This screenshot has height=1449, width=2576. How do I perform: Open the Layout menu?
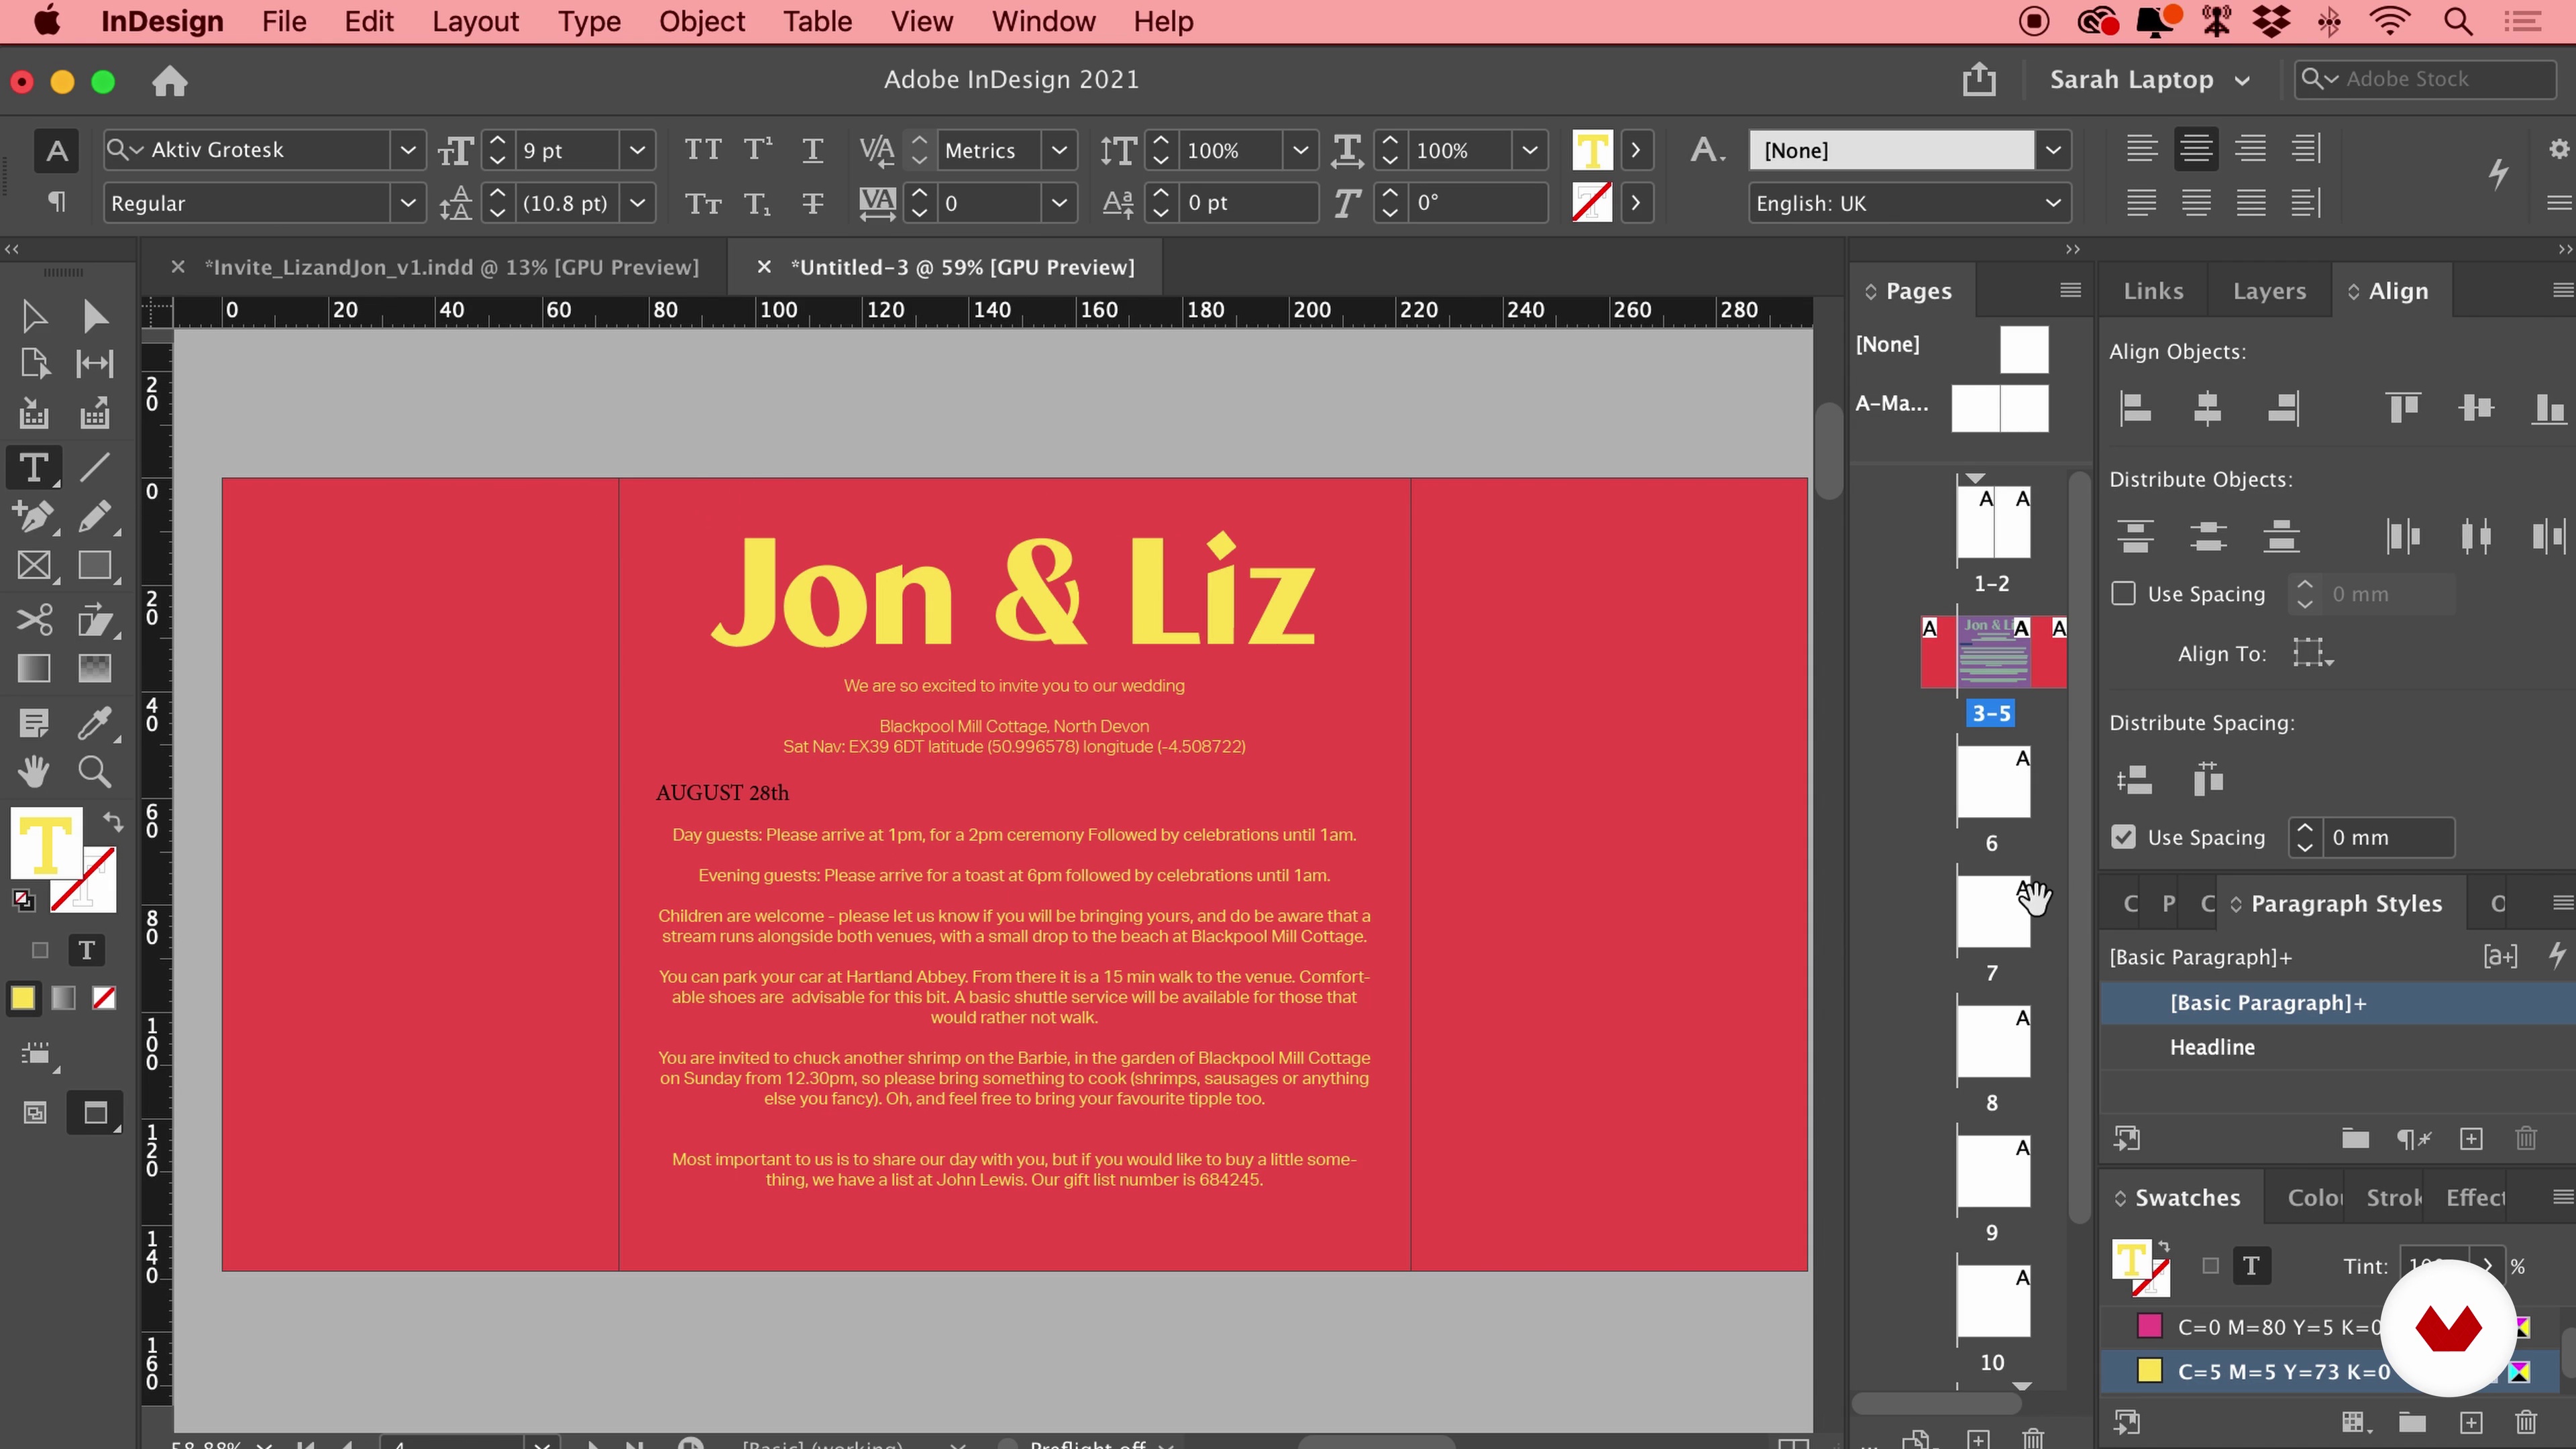tap(475, 21)
